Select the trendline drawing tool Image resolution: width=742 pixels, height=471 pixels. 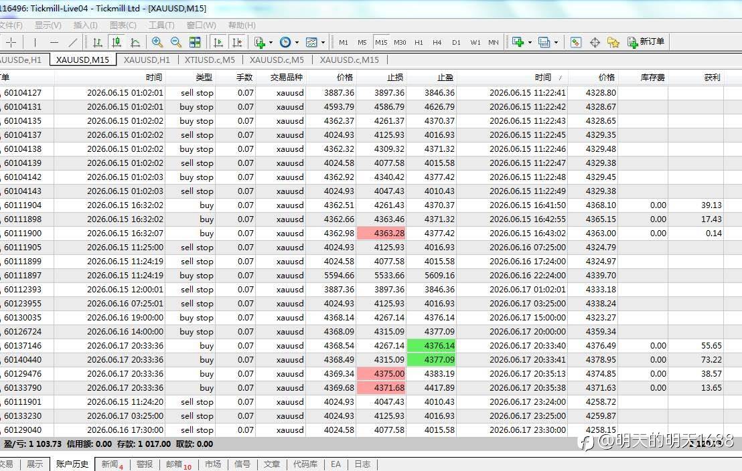pos(72,42)
